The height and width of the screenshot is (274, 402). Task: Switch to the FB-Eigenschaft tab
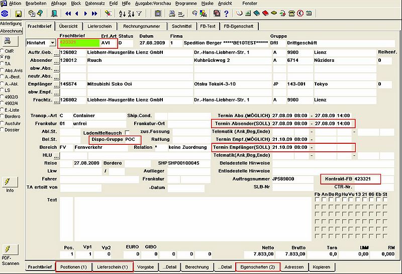click(238, 26)
